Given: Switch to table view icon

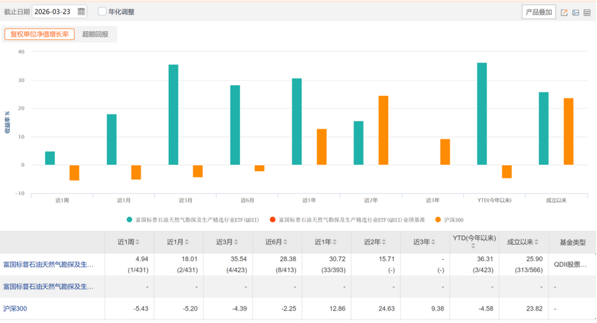Looking at the screenshot, I should [x=587, y=13].
